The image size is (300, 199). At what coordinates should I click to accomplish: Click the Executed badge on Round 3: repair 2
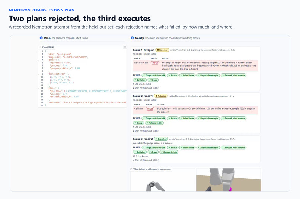tap(161, 139)
